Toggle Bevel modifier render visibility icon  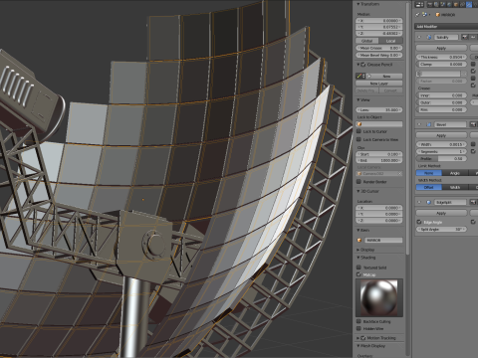click(473, 124)
